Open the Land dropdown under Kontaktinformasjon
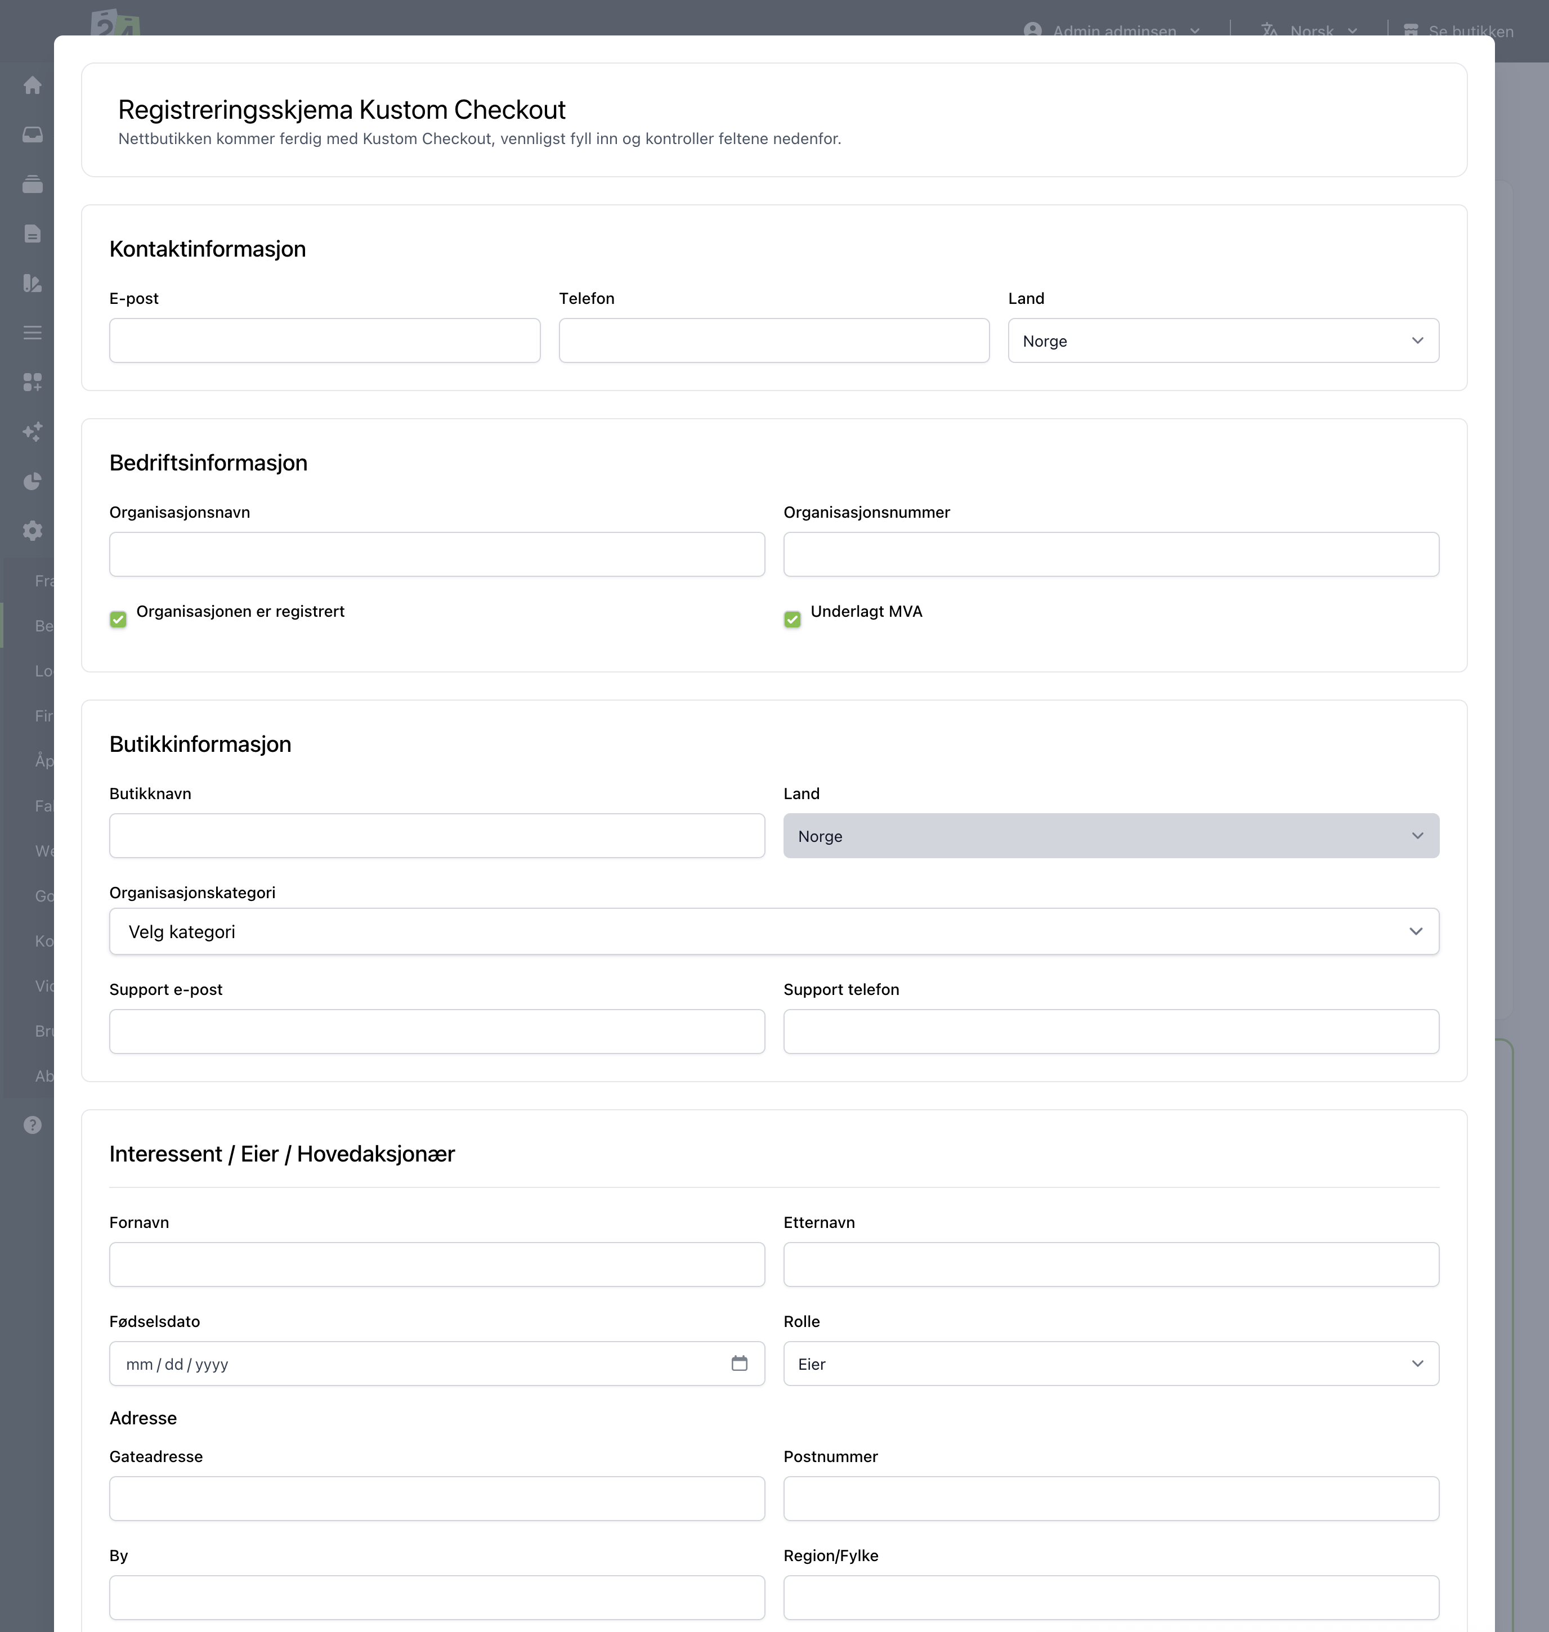This screenshot has width=1549, height=1632. 1223,340
